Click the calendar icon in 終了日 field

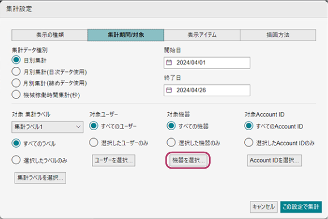tap(169, 90)
